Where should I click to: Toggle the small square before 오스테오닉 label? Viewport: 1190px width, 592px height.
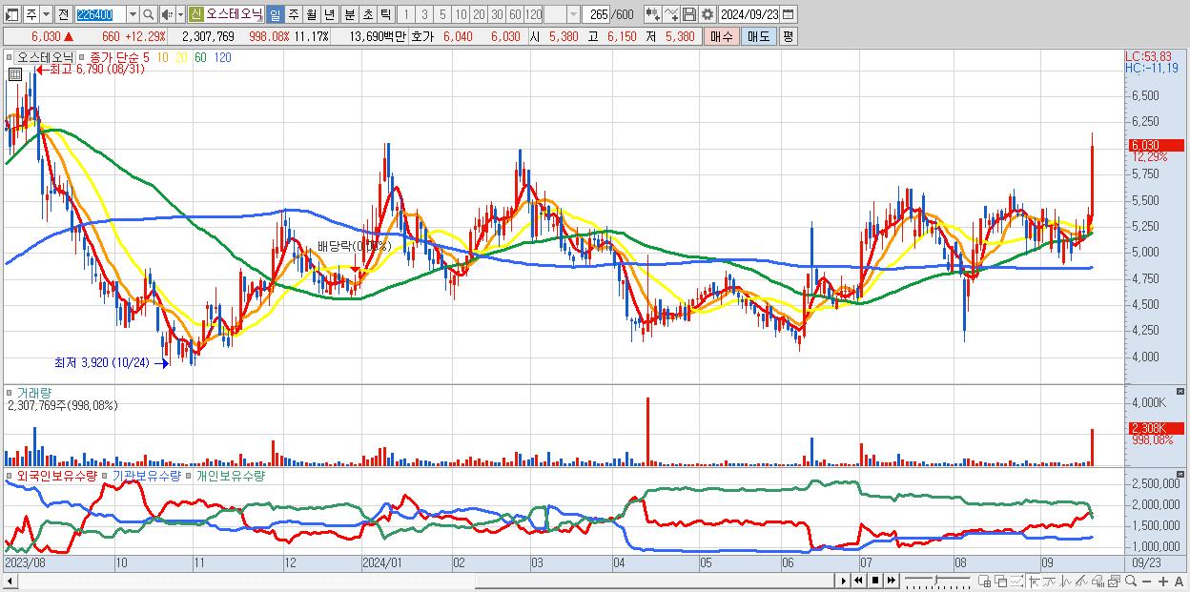click(x=9, y=57)
